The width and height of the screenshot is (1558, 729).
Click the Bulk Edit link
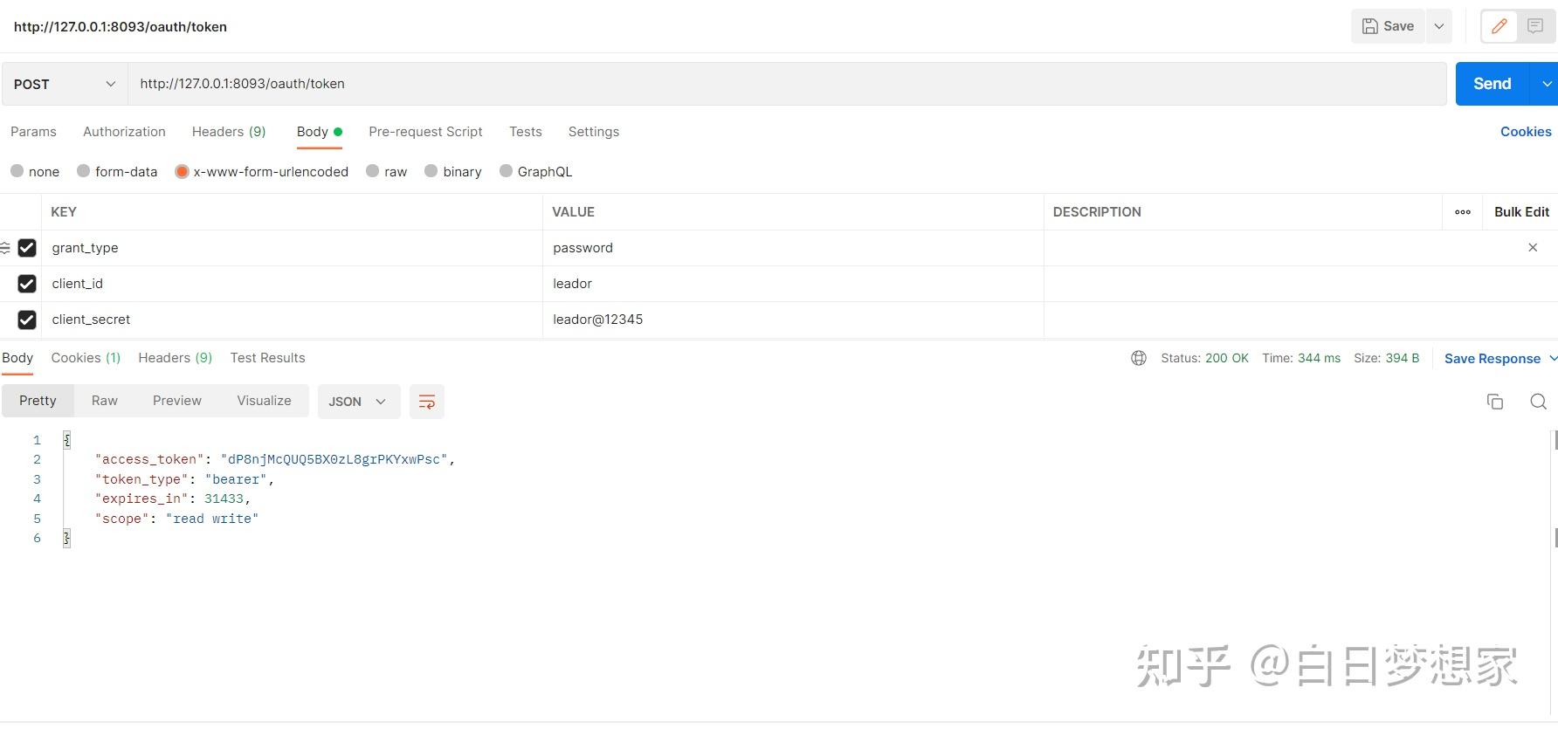(x=1521, y=212)
